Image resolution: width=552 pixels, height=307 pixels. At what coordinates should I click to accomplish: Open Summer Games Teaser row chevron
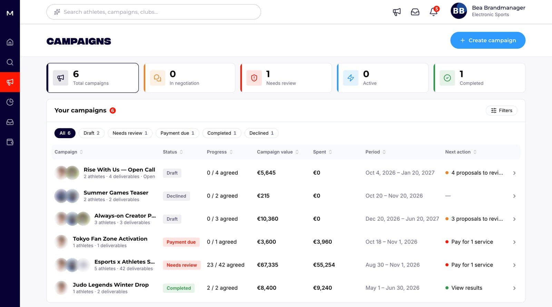[x=514, y=196]
